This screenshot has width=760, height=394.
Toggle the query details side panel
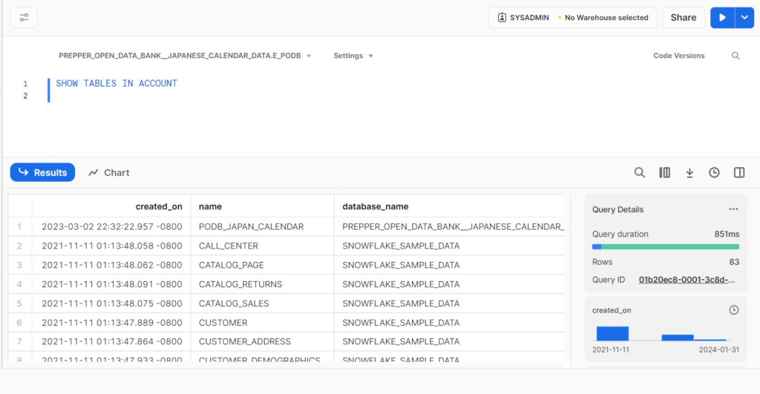[739, 173]
